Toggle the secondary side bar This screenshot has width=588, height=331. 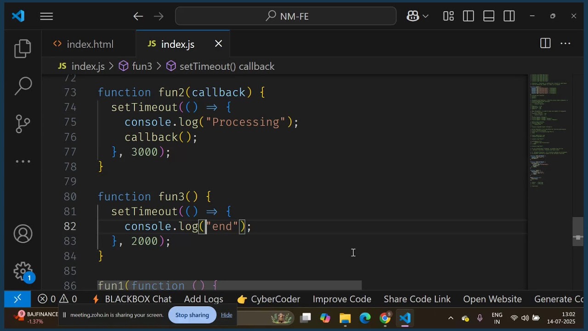[x=509, y=16]
